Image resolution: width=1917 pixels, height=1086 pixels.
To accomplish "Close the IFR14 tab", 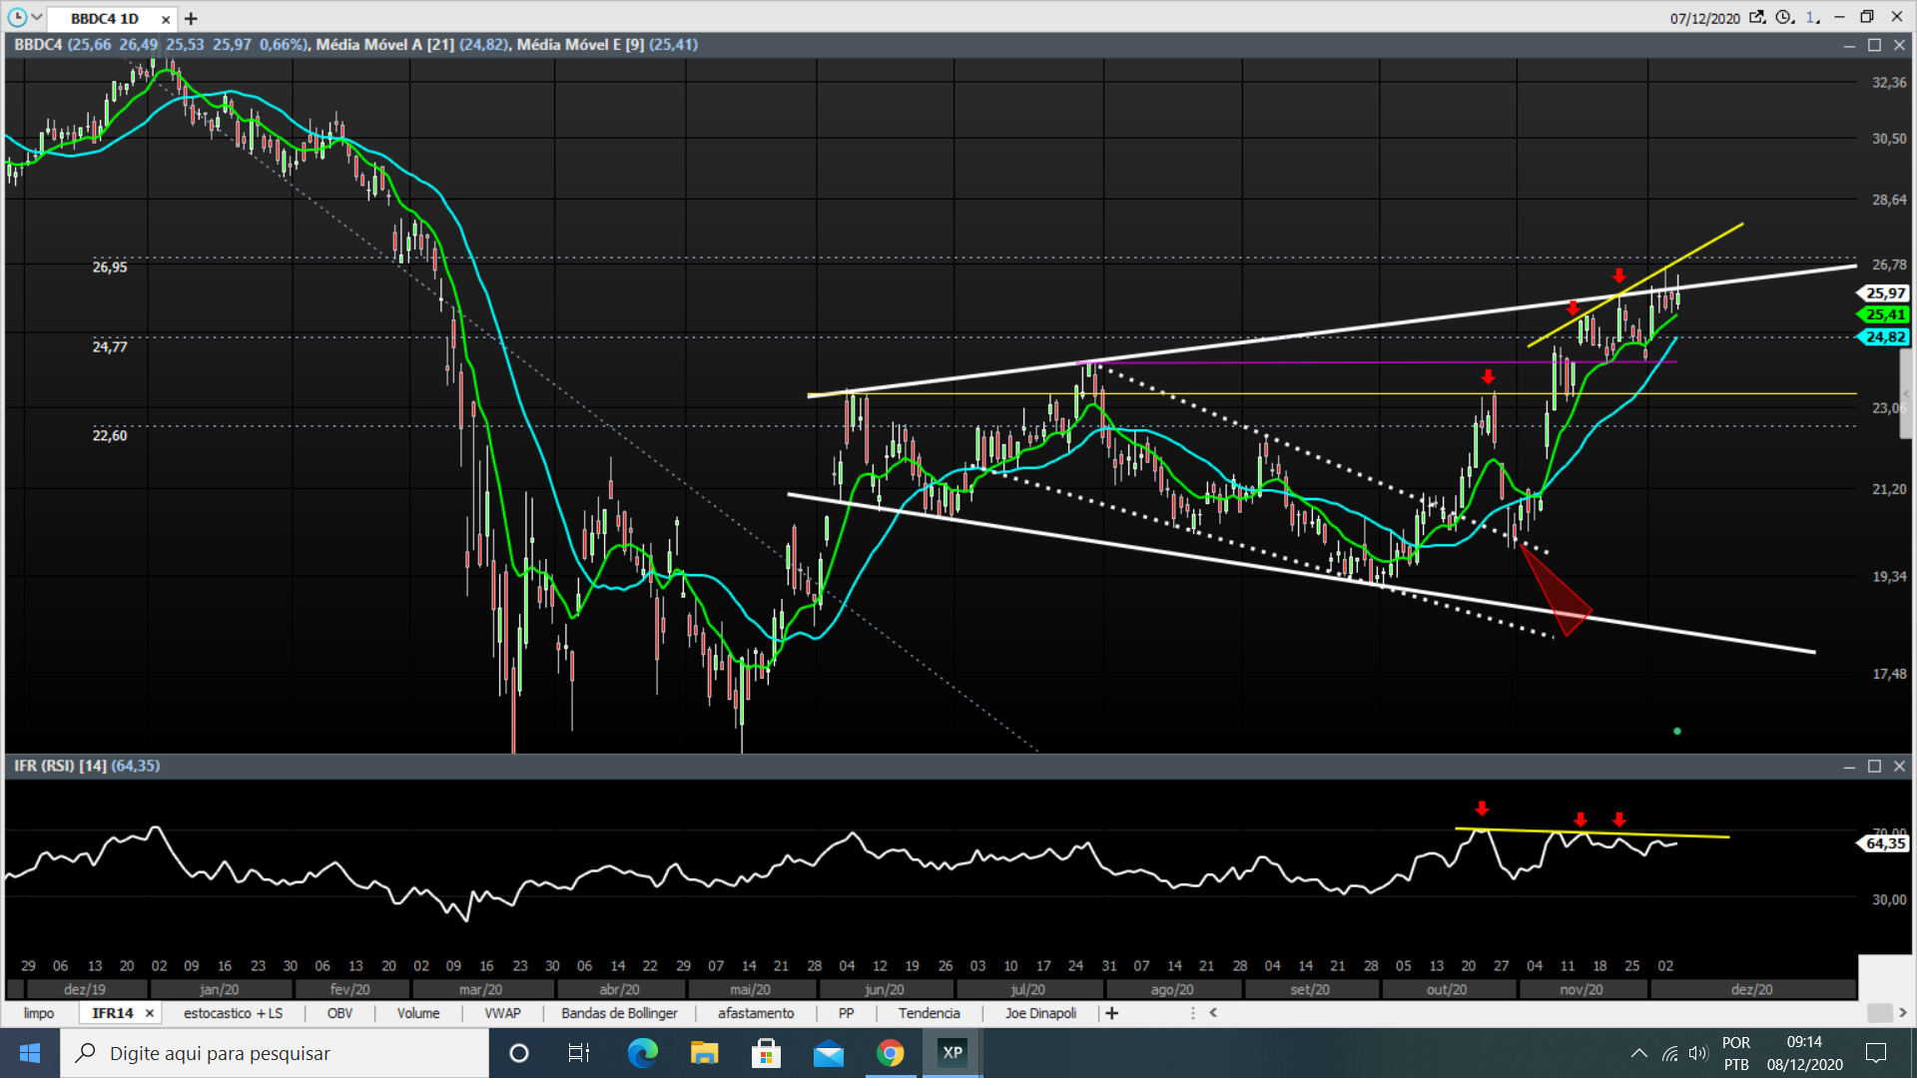I will coord(150,1013).
